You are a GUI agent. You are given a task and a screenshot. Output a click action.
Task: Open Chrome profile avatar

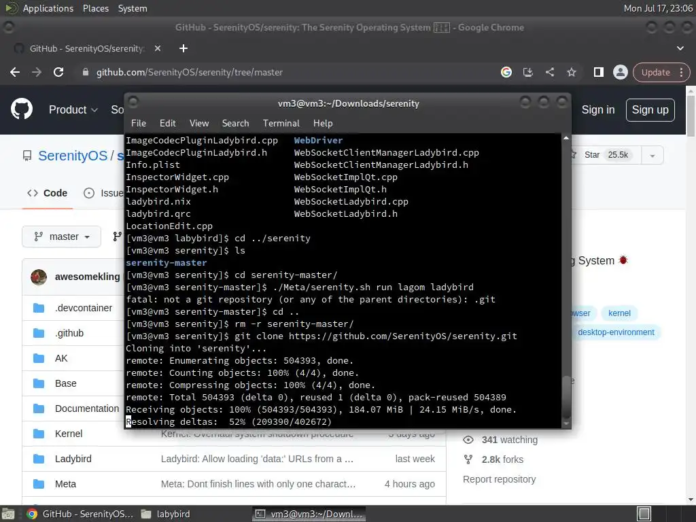click(620, 72)
